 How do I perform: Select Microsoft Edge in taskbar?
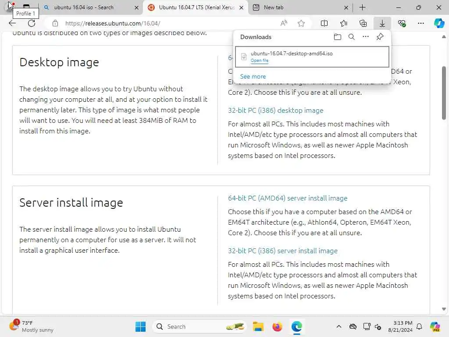click(297, 326)
